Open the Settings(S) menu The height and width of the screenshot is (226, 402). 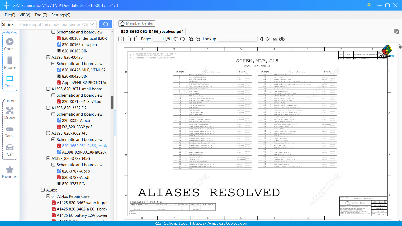pos(61,15)
